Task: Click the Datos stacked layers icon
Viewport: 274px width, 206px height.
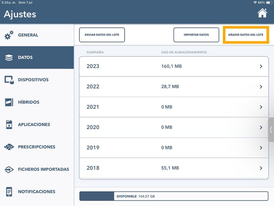Action: pyautogui.click(x=9, y=58)
